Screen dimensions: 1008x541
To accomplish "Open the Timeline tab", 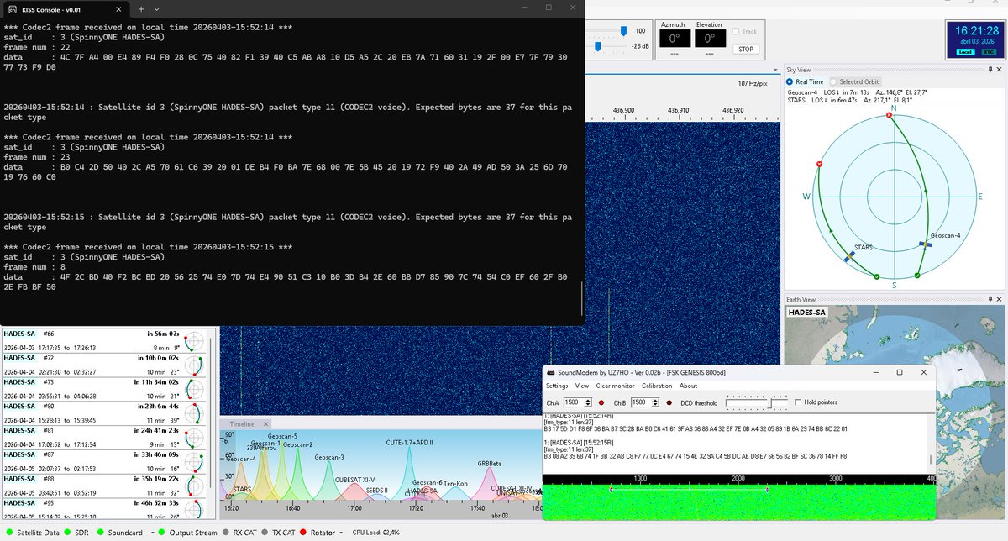I will tap(241, 424).
